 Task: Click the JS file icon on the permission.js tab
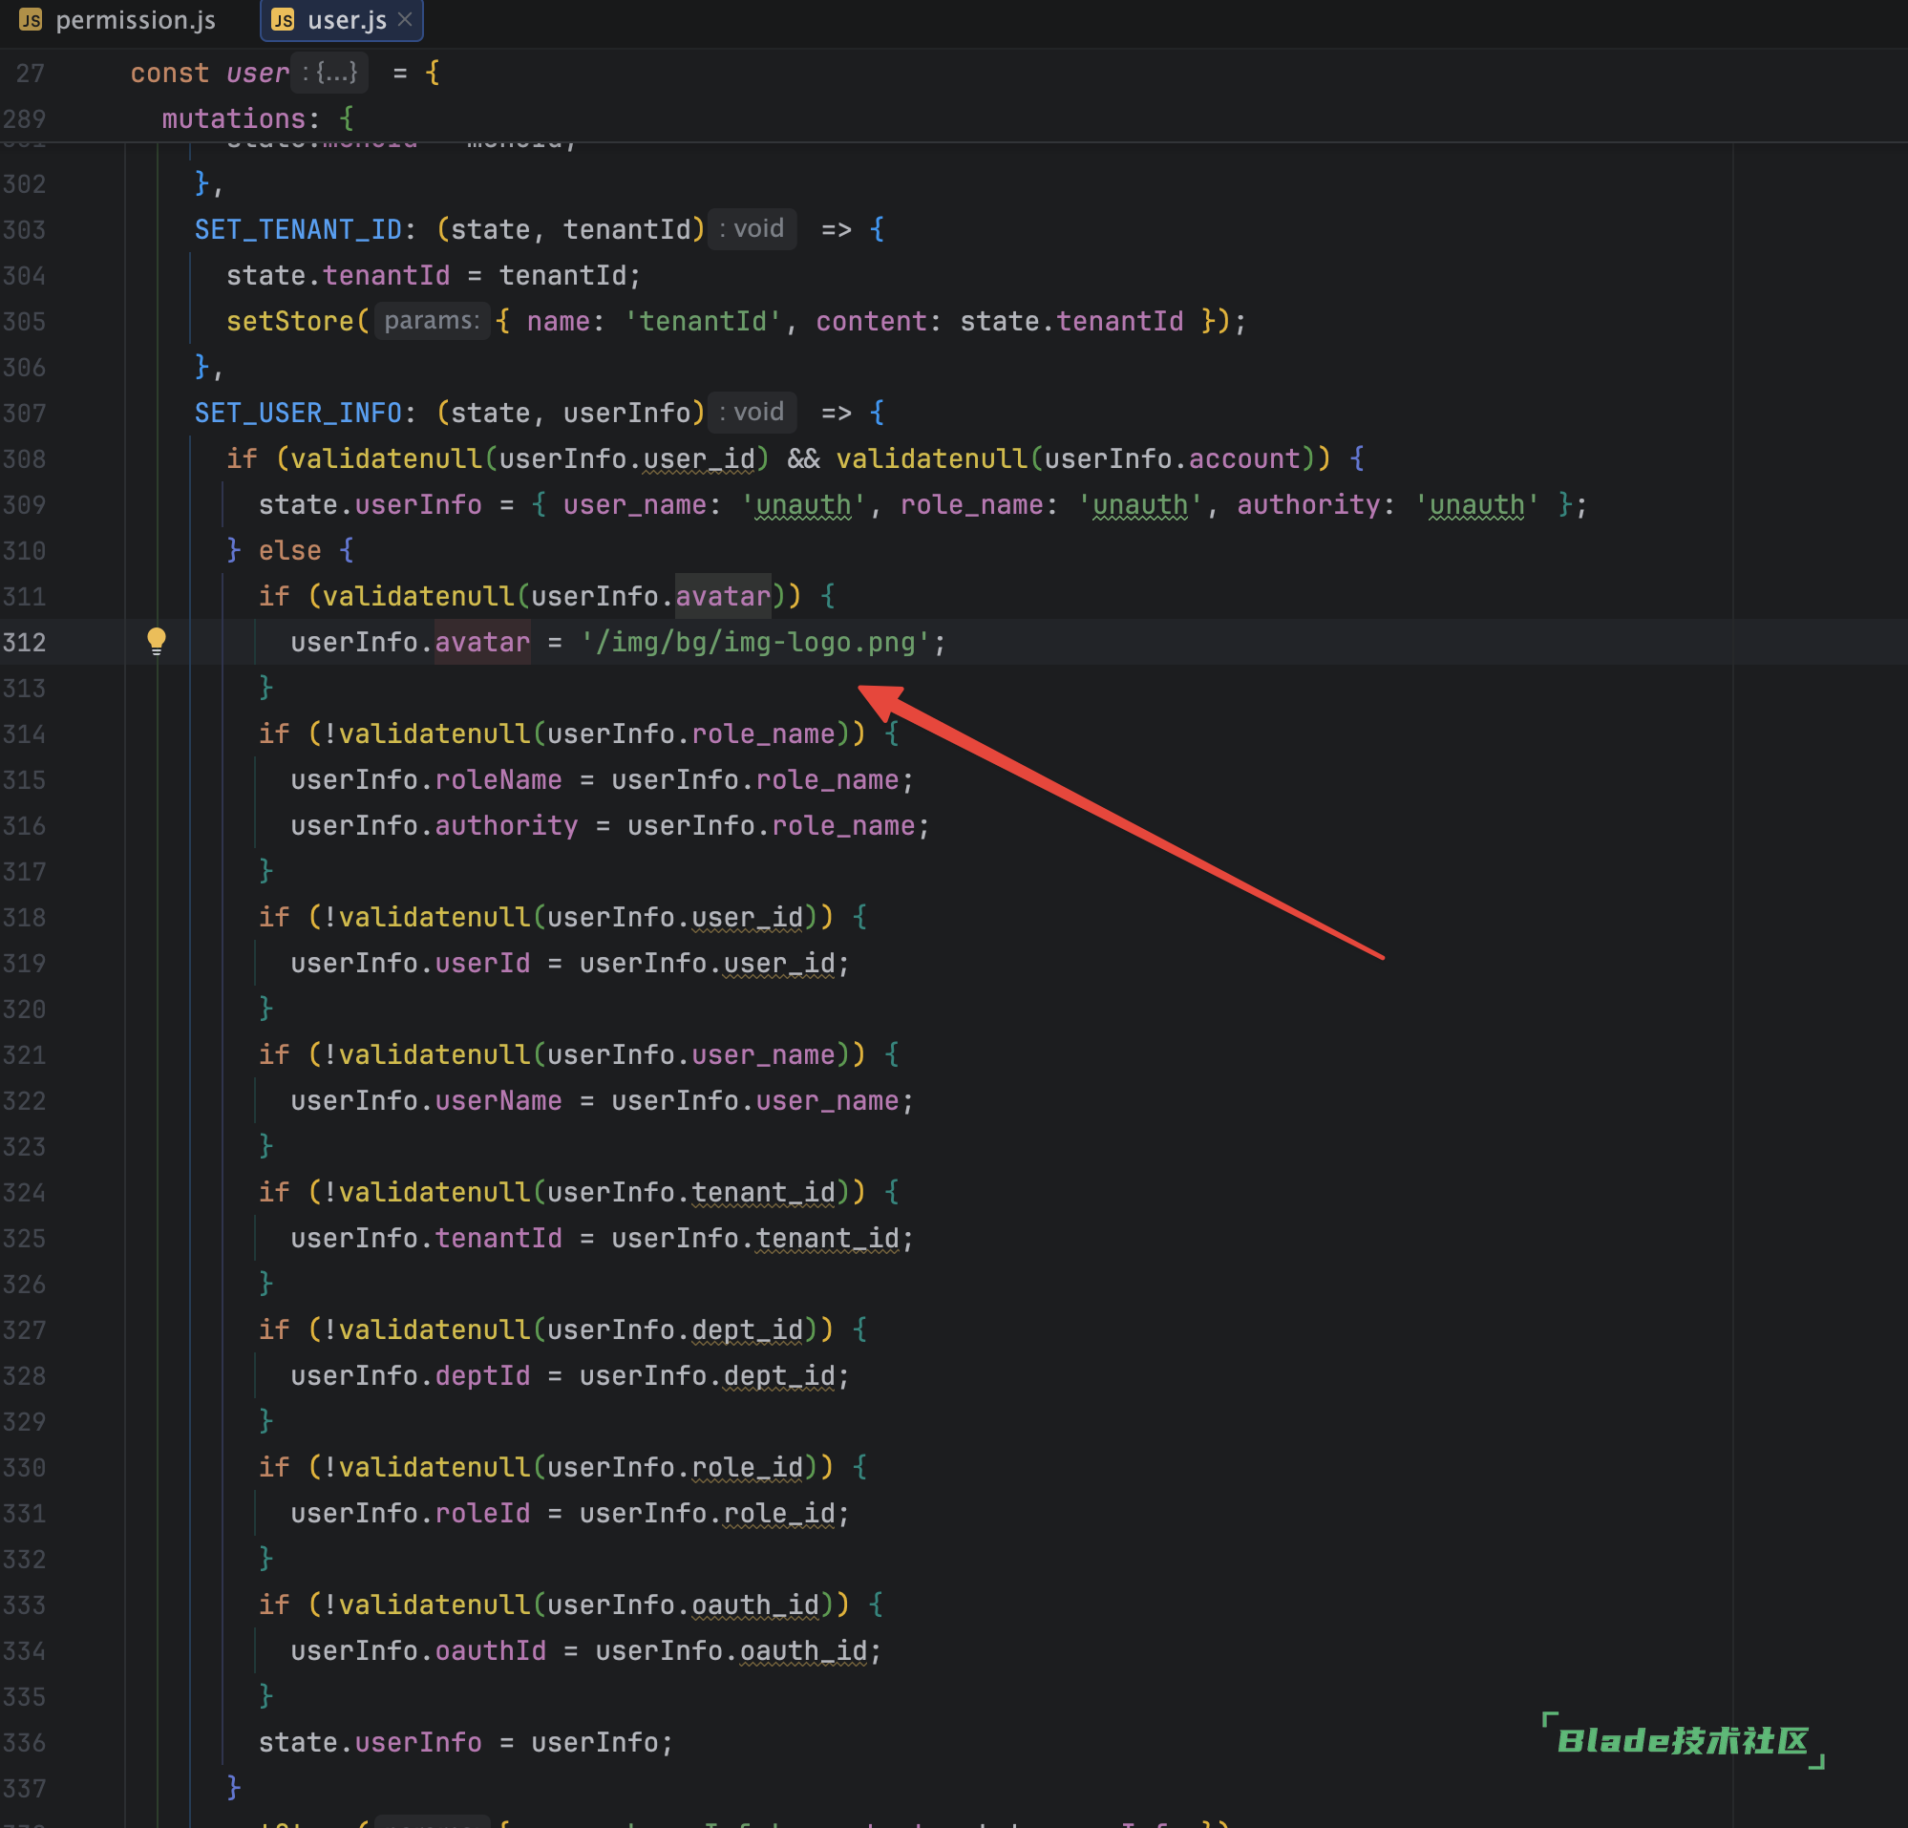click(x=30, y=19)
